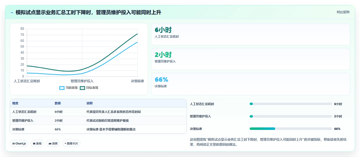Viewport: 360px width, 157px height.
Task: Click the 人工状态汇总耗时 progress bar
Action: pyautogui.click(x=291, y=104)
